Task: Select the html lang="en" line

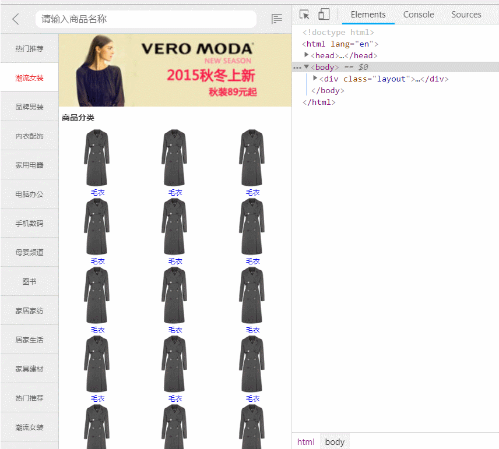Action: pos(340,44)
